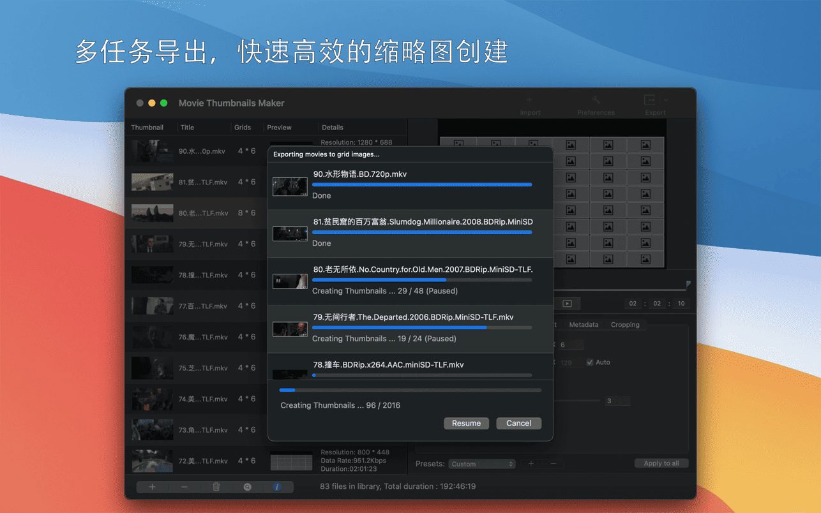Click the magnifier search icon in bottom bar
Image resolution: width=821 pixels, height=513 pixels.
(248, 487)
